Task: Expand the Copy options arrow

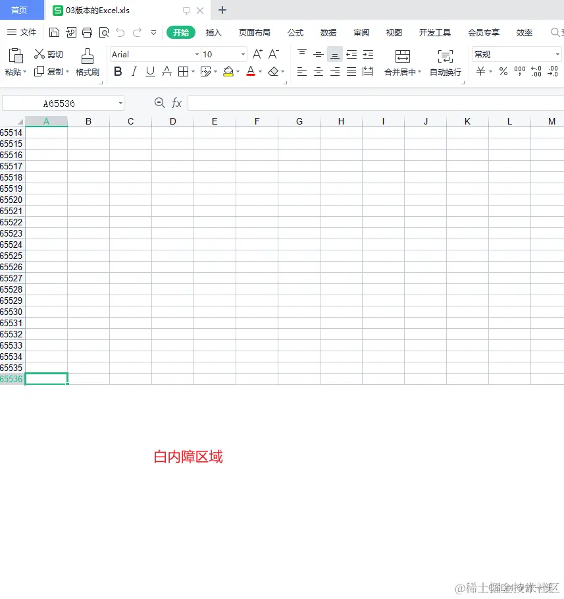Action: click(x=68, y=71)
